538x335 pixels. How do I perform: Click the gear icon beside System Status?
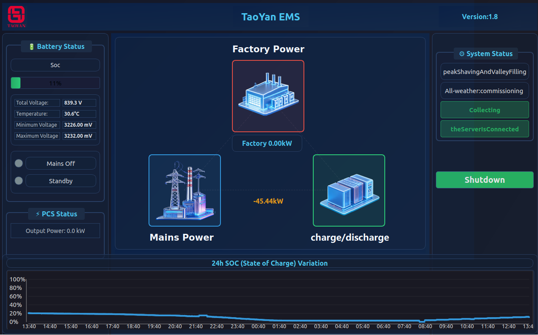click(x=462, y=54)
